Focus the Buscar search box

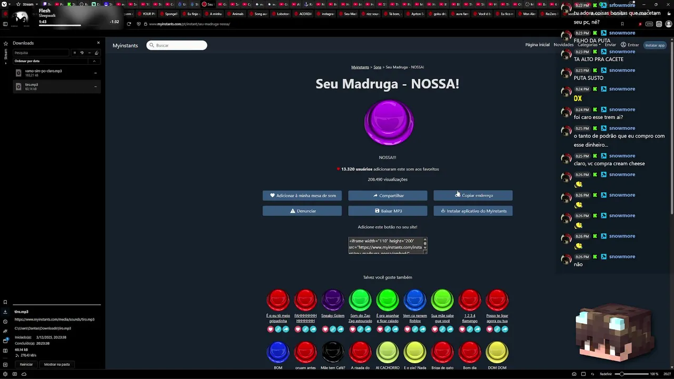pos(177,45)
